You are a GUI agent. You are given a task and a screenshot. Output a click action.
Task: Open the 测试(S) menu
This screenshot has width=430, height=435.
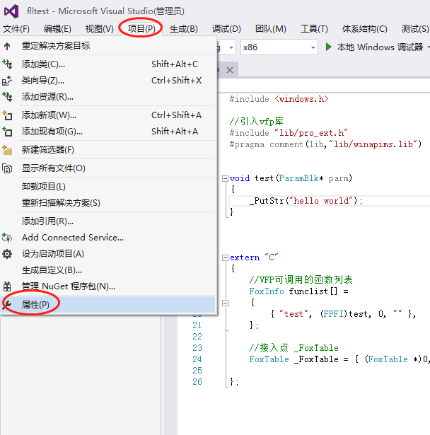tap(415, 29)
